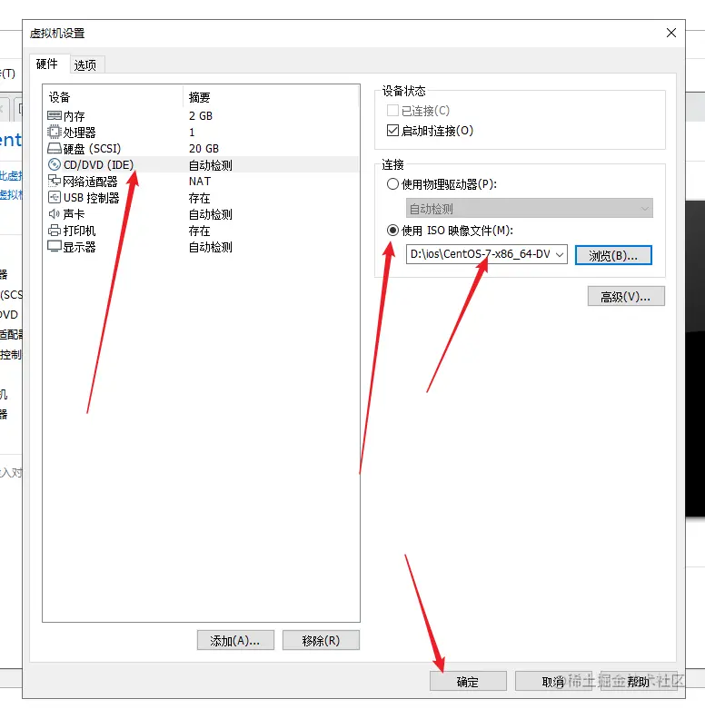Click the 摘要 column header

(199, 97)
